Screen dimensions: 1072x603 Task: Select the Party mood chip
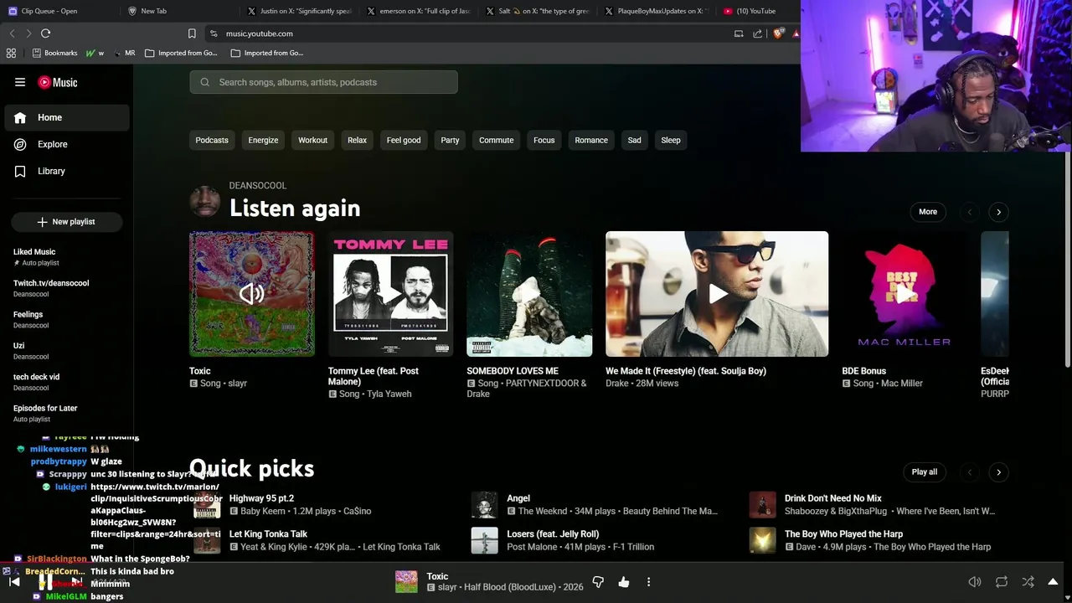pyautogui.click(x=450, y=140)
